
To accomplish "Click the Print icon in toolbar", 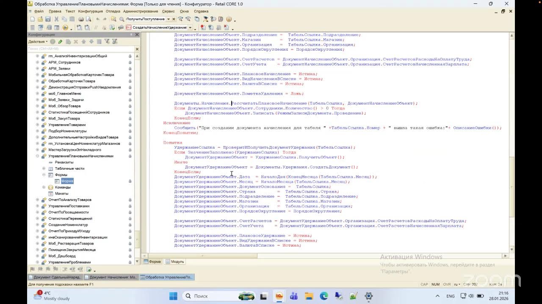I will coord(81,19).
